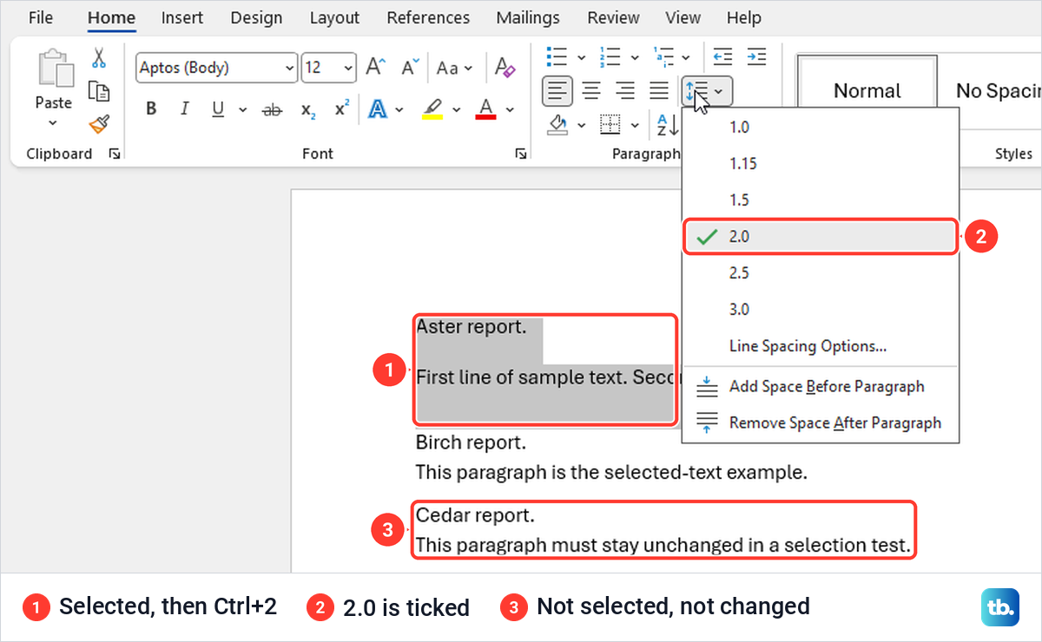Expand the Underline style arrow
1042x642 pixels.
pyautogui.click(x=242, y=109)
